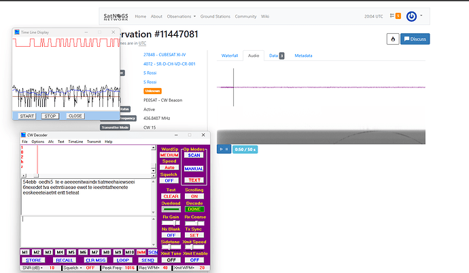The image size is (469, 273).
Task: Open the SatNOGS Network logo homepage
Action: tap(116, 17)
